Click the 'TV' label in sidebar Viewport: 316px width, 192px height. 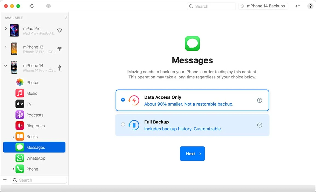29,104
